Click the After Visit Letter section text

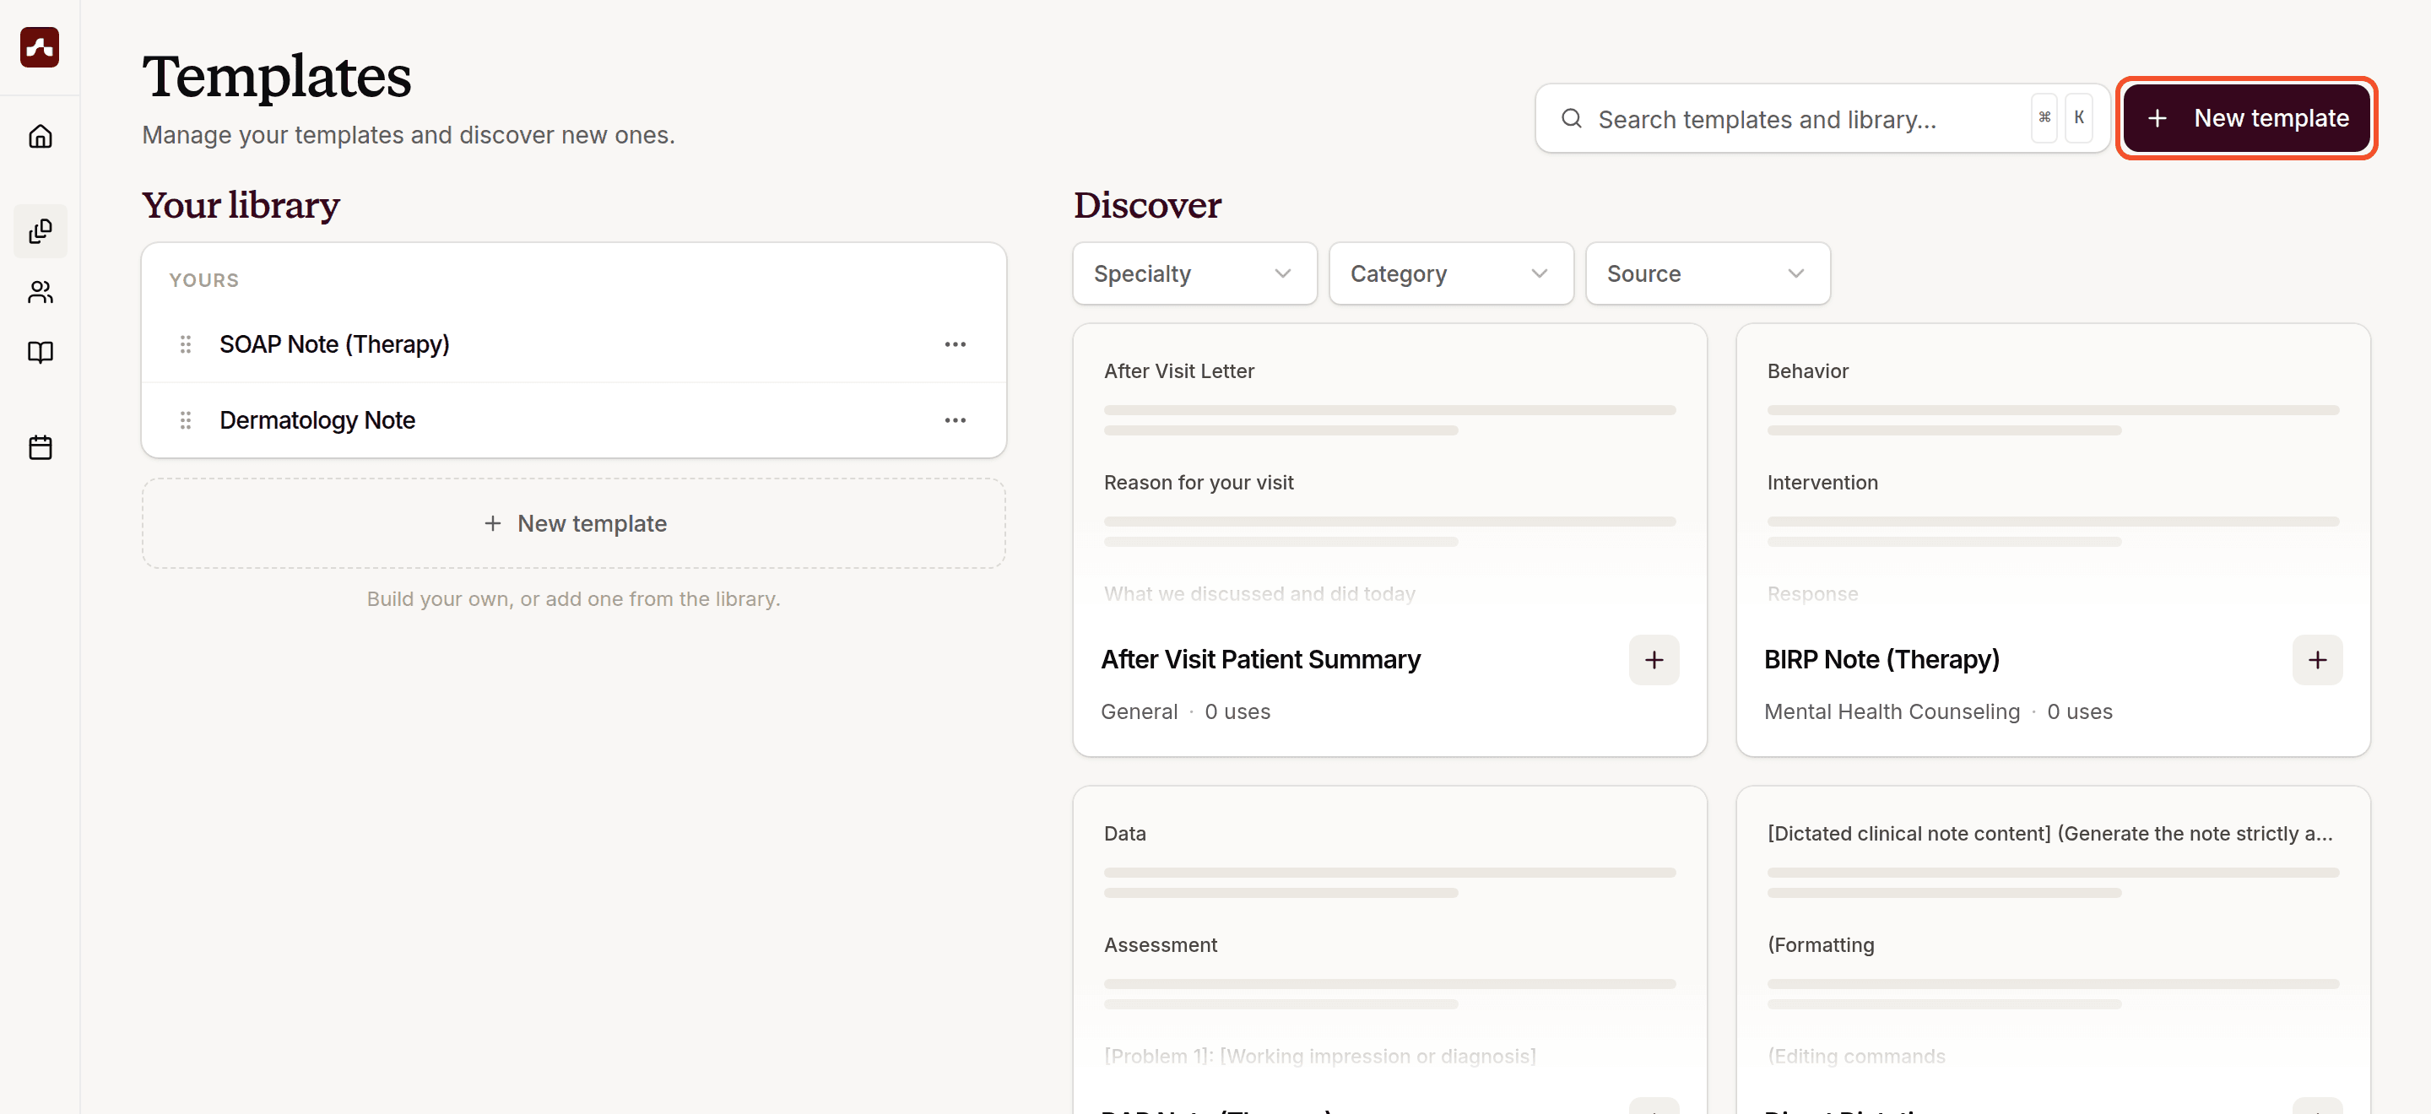pos(1178,371)
